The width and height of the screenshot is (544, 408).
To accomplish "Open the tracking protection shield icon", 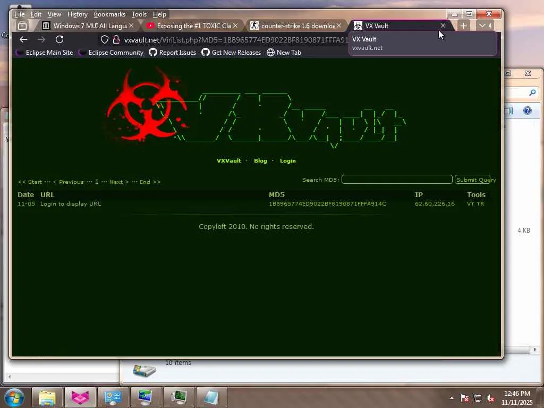I will point(105,39).
